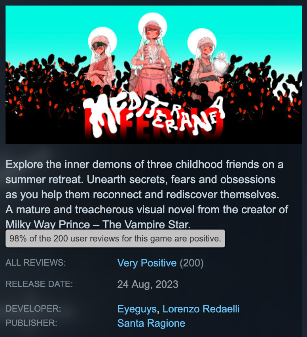
Task: Visit the Santa Ragione publisher page
Action: pos(151,323)
